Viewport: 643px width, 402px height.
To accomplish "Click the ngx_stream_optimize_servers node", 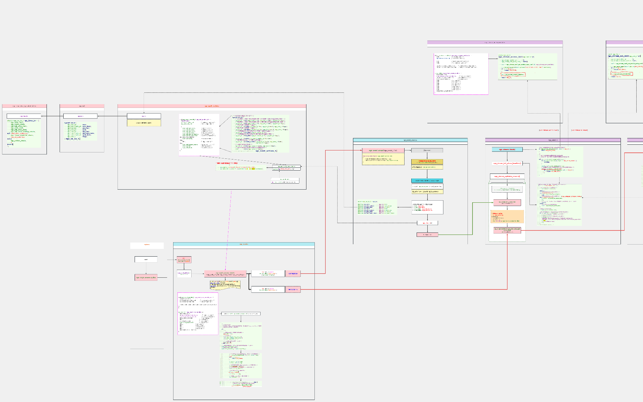I will click(x=507, y=176).
